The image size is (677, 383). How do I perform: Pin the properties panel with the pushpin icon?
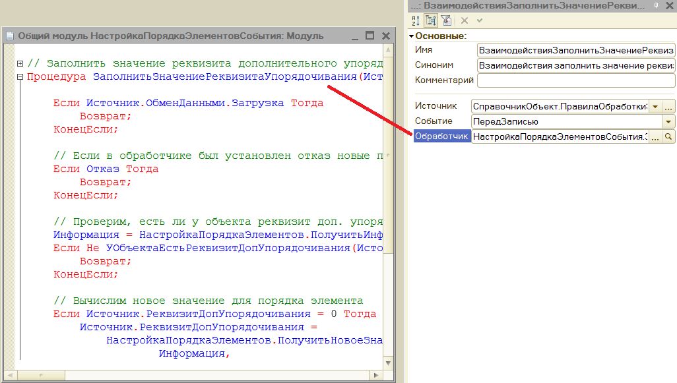[656, 5]
